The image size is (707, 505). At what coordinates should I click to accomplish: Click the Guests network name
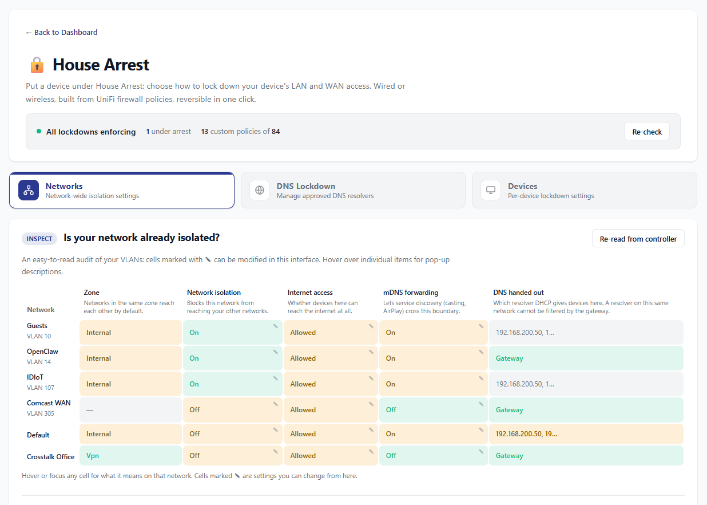tap(37, 326)
